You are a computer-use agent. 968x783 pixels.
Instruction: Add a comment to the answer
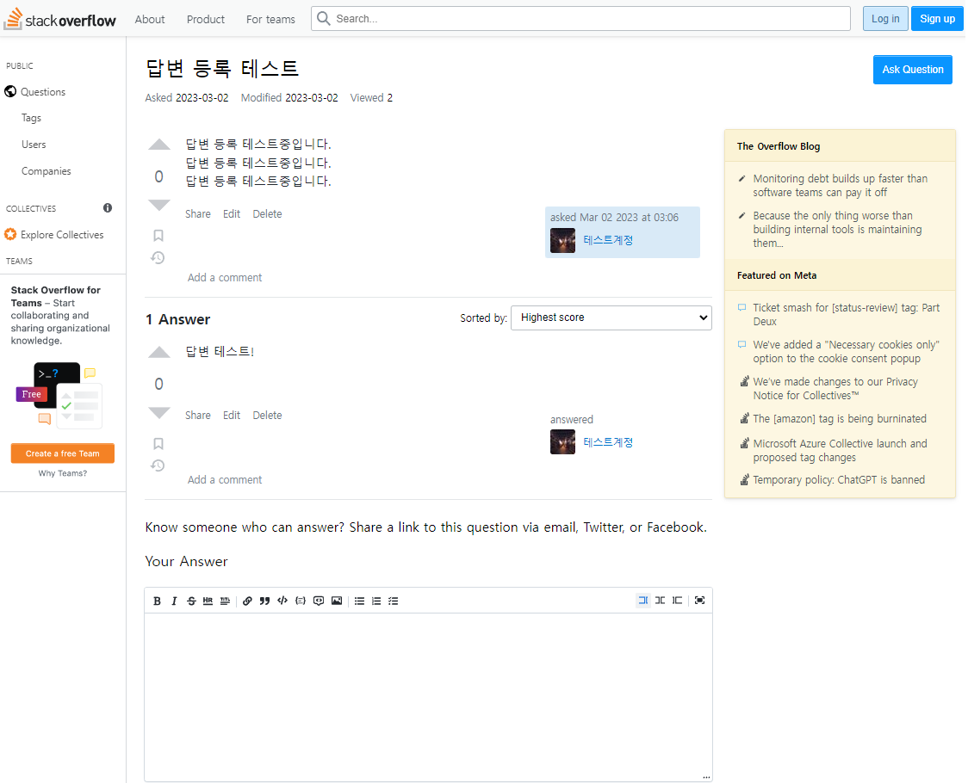point(225,480)
